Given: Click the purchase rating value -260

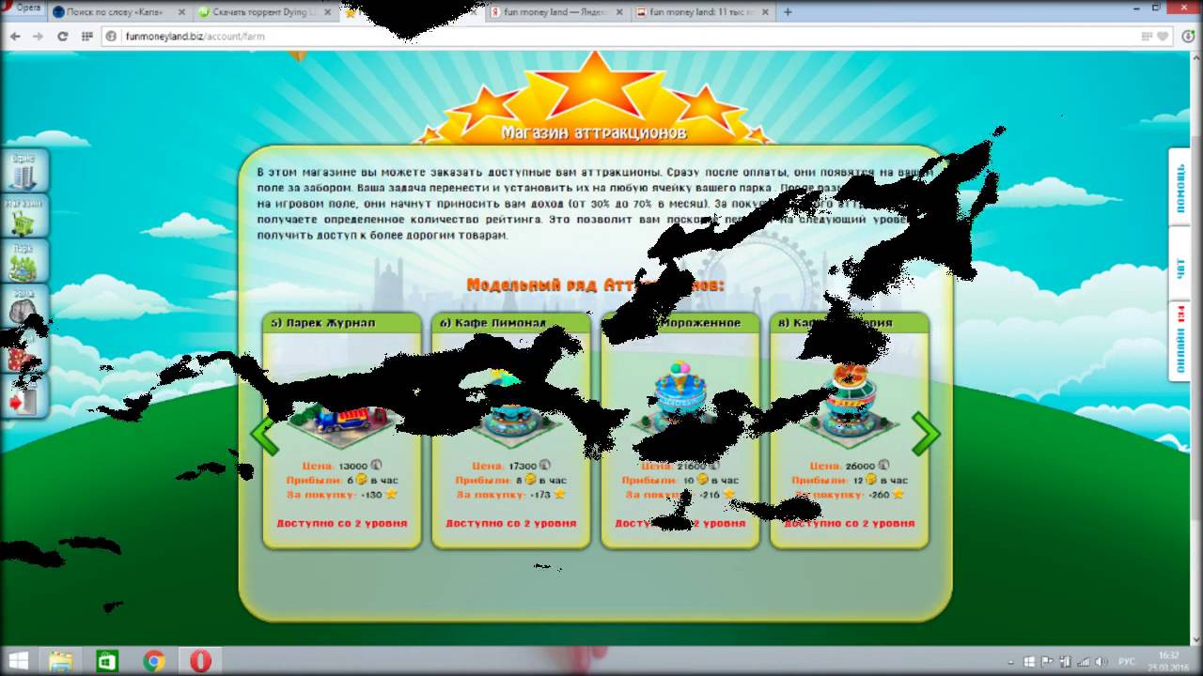Looking at the screenshot, I should click(x=879, y=494).
